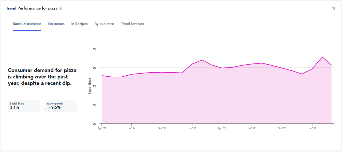Viewport: 342px width, 152px height.
Task: View the Trend forecast tab
Action: point(133,24)
